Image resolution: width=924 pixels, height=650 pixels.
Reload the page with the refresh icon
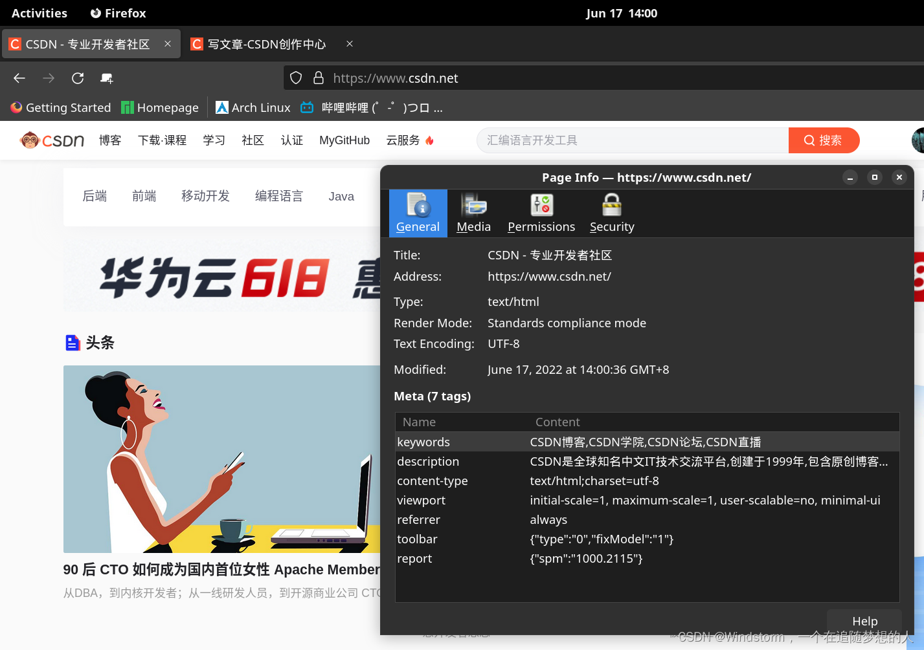78,78
